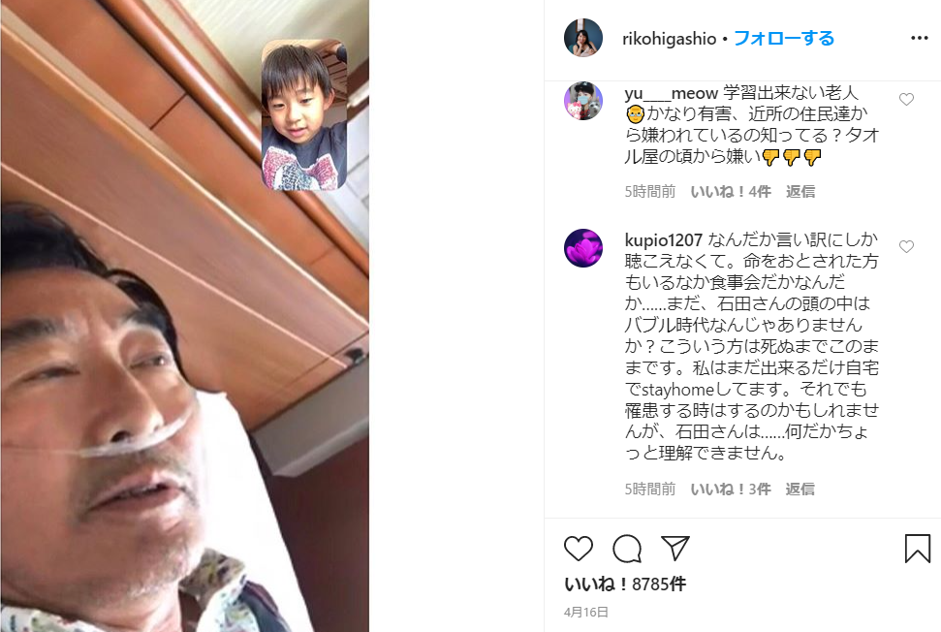Like the post with heart icon
The height and width of the screenshot is (632, 941).
579,548
